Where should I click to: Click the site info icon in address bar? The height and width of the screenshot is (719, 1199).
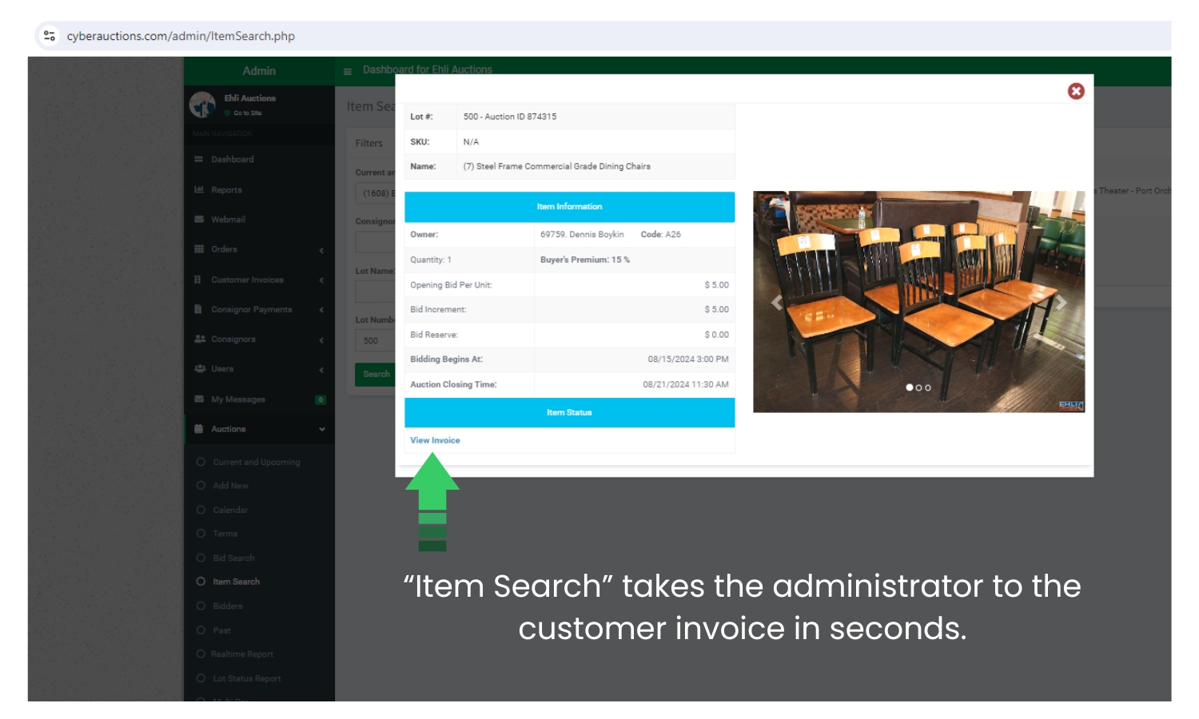point(50,36)
